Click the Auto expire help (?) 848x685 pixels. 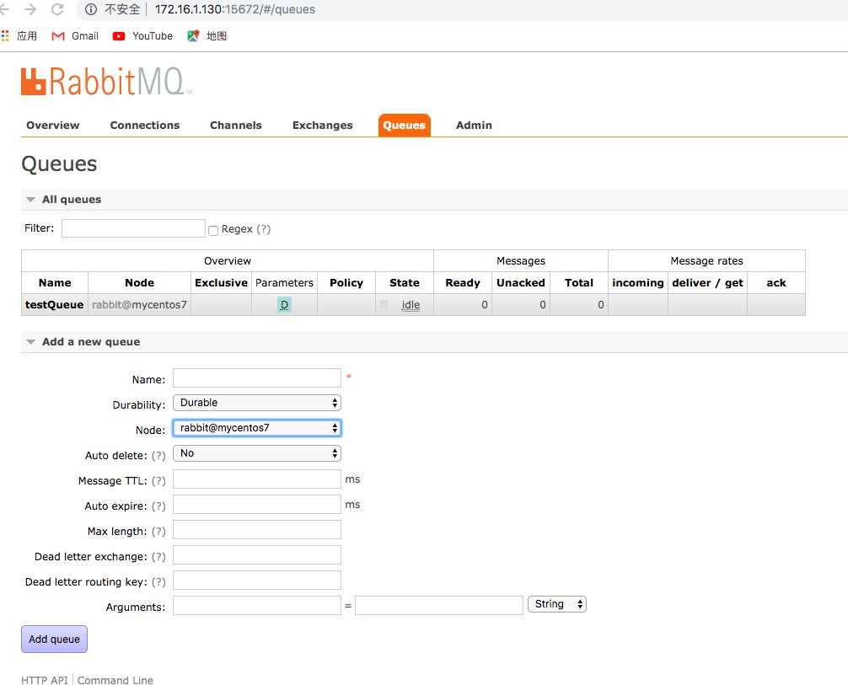click(x=158, y=506)
